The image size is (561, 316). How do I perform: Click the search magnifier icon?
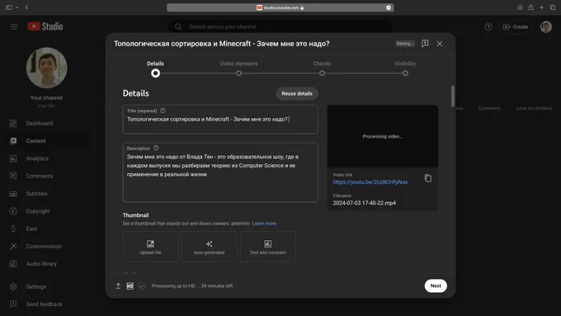(178, 27)
